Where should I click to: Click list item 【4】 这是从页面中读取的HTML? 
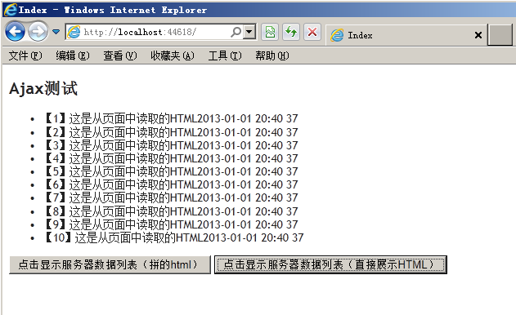pyautogui.click(x=171, y=158)
